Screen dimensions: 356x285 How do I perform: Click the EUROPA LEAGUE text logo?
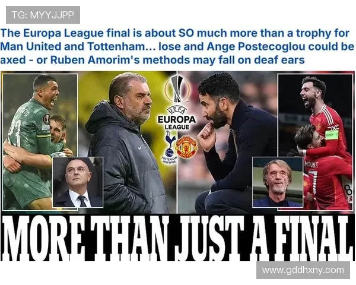click(x=177, y=121)
